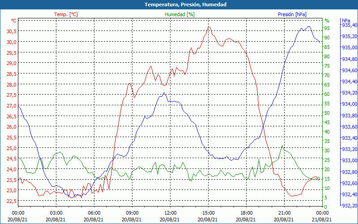Click the green "75" humidity axis value

[x=327, y=66]
